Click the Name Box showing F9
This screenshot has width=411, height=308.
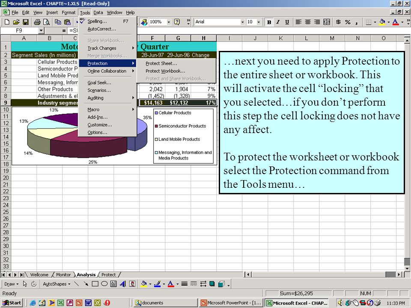(19, 31)
